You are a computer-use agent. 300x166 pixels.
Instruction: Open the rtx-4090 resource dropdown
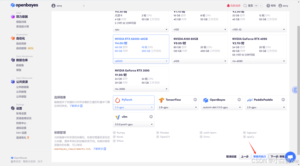[258, 61]
